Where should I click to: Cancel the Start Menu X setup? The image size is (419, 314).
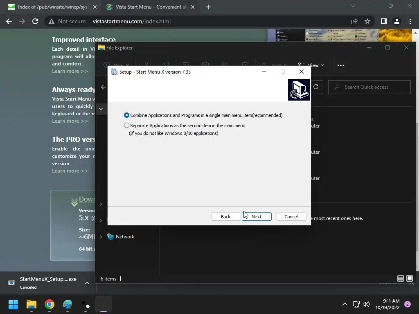[x=291, y=217]
